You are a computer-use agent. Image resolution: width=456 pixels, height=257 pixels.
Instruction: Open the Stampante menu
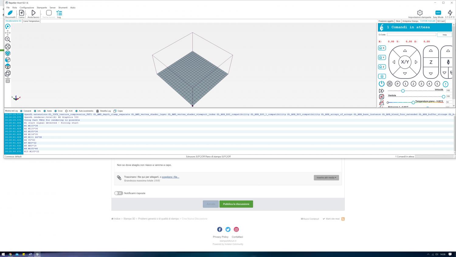coord(42,8)
